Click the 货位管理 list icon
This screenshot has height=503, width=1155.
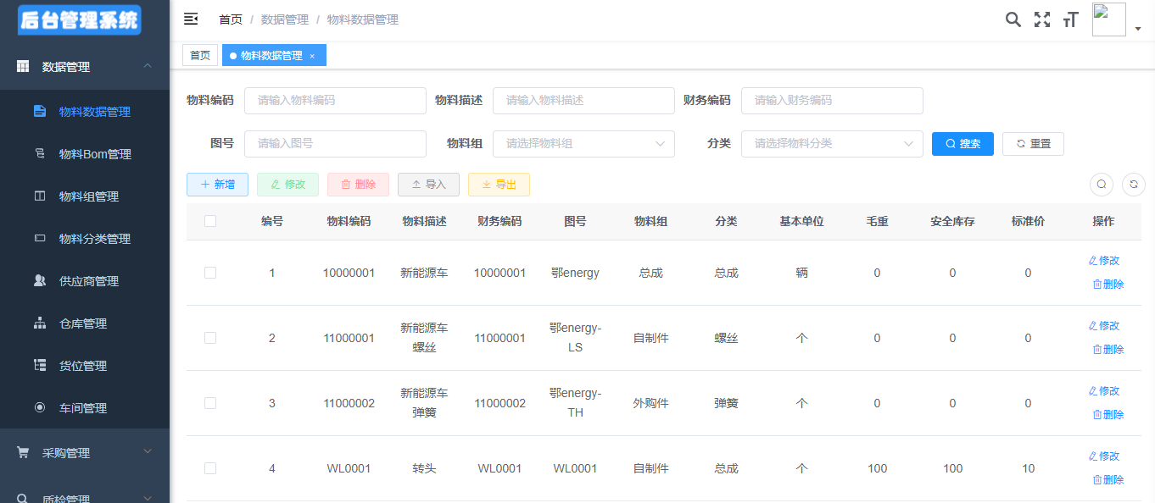point(40,365)
